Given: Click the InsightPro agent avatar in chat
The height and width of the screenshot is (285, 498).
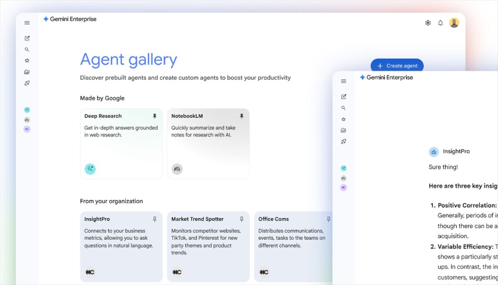Looking at the screenshot, I should pyautogui.click(x=434, y=152).
